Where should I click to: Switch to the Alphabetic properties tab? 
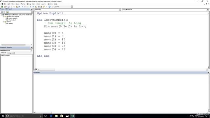(x=4, y=53)
